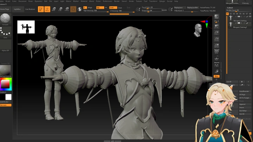Activate Draw mode button
Screen dimensions: 253x142
coord(47,9)
